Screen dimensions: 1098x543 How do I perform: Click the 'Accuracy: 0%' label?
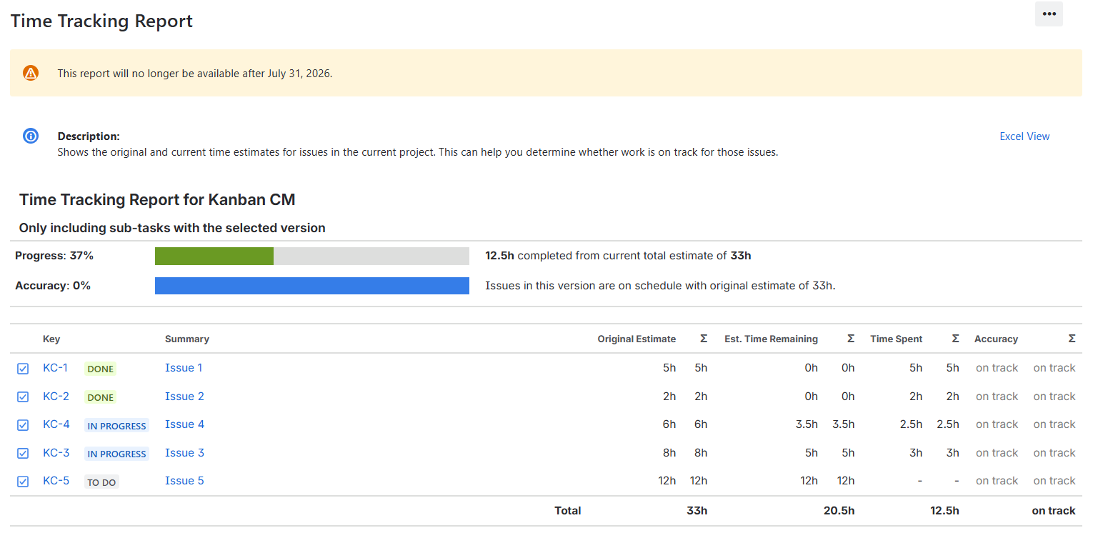pos(53,285)
